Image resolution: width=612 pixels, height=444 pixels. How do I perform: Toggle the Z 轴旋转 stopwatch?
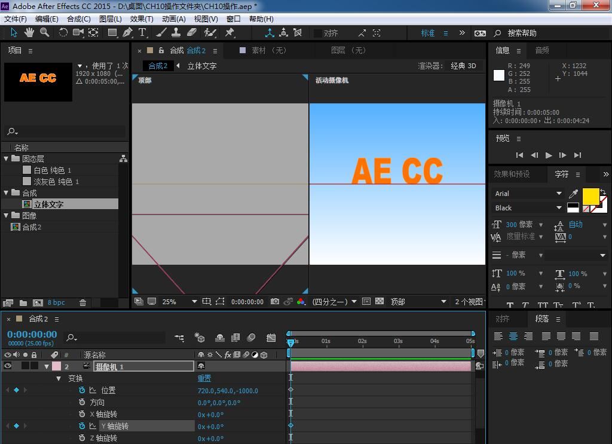click(x=82, y=438)
